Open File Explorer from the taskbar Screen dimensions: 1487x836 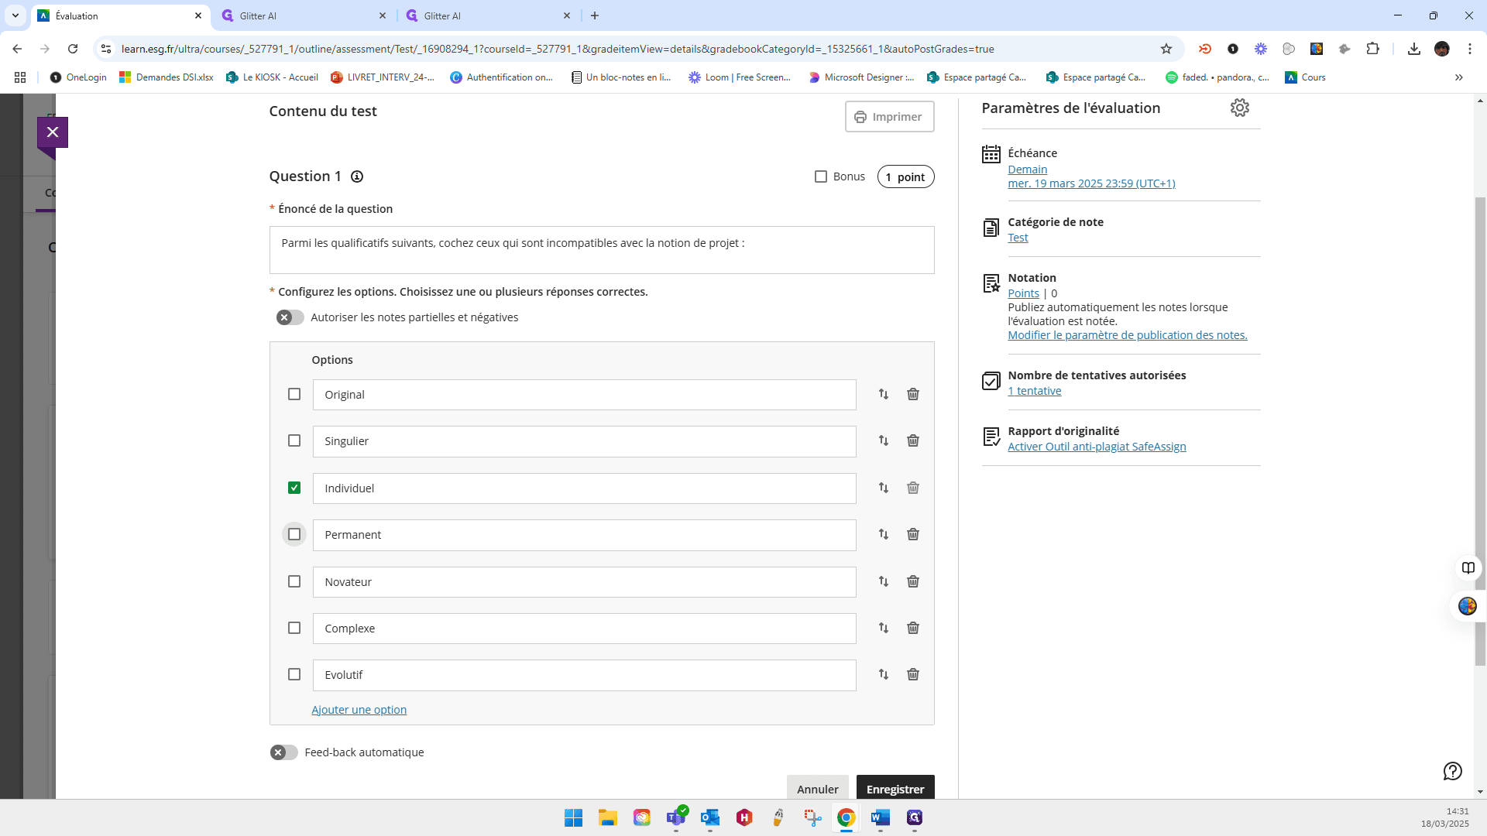click(608, 817)
